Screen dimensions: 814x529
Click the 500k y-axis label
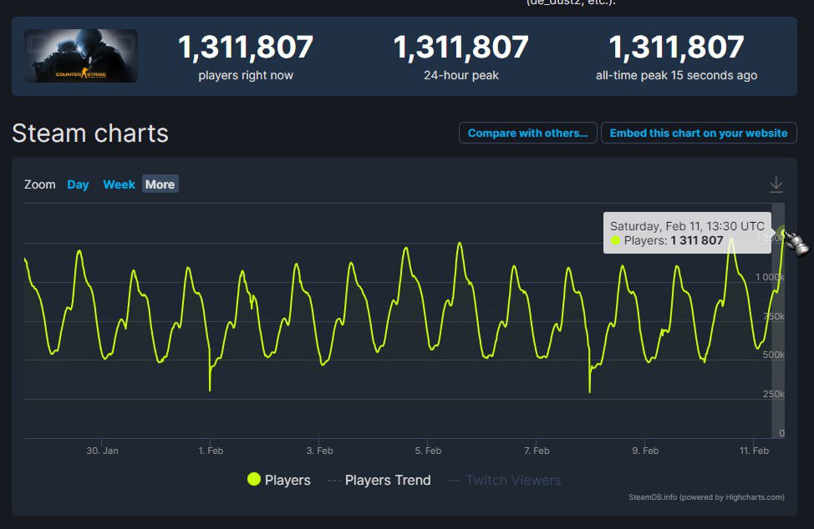[x=774, y=355]
